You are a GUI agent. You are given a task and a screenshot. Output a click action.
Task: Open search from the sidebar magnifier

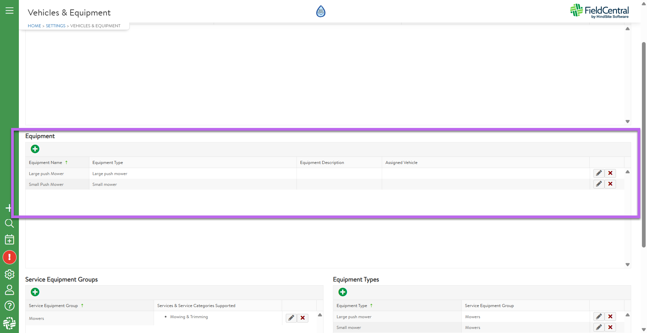(9, 223)
